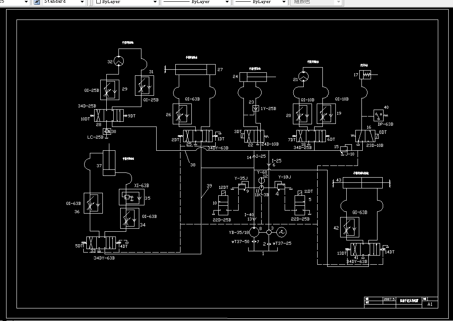Click the 12DT solenoid label
The height and width of the screenshot is (321, 453).
pyautogui.click(x=223, y=188)
